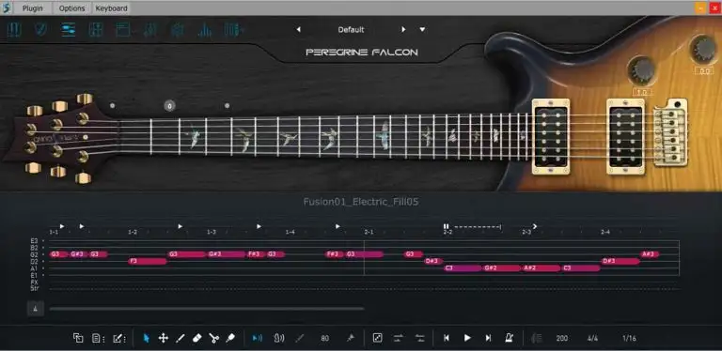This screenshot has height=351, width=722.
Task: Select the pencil draw tool
Action: click(x=180, y=338)
